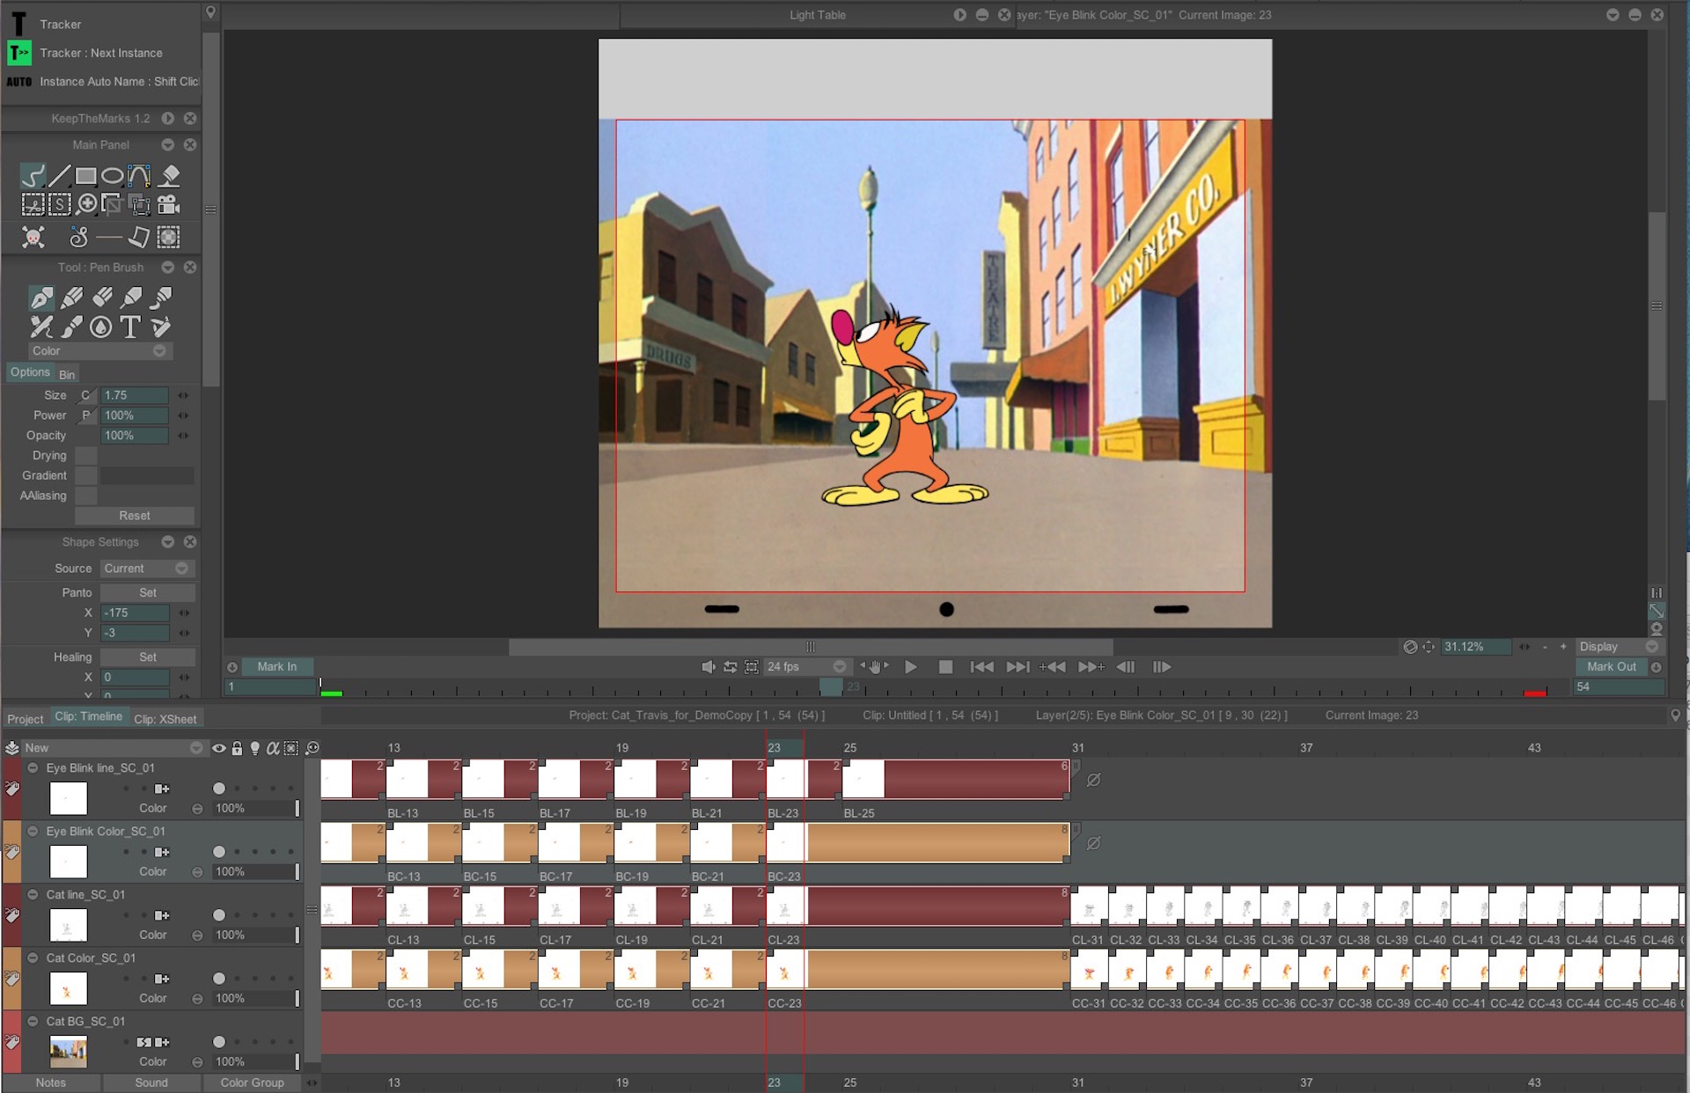Select the straight line tool in Main Panel

tap(60, 176)
